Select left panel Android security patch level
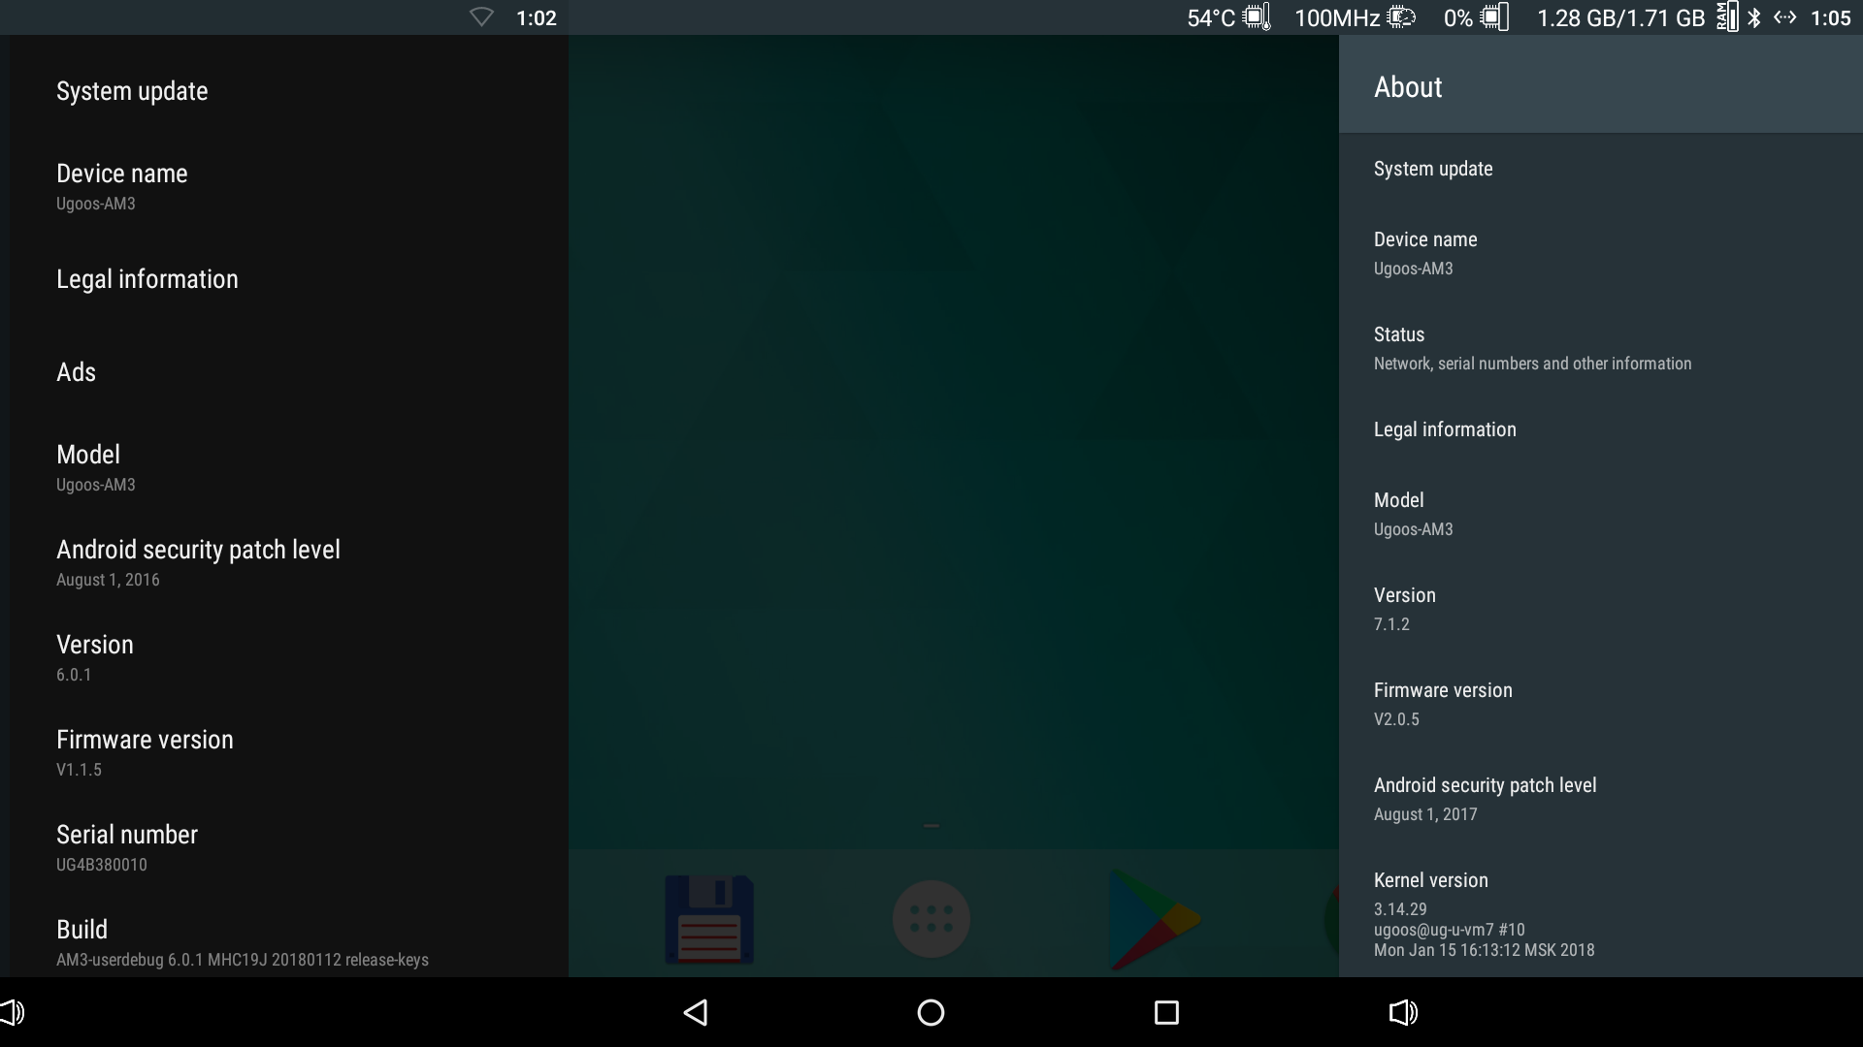The height and width of the screenshot is (1047, 1863). [x=288, y=562]
